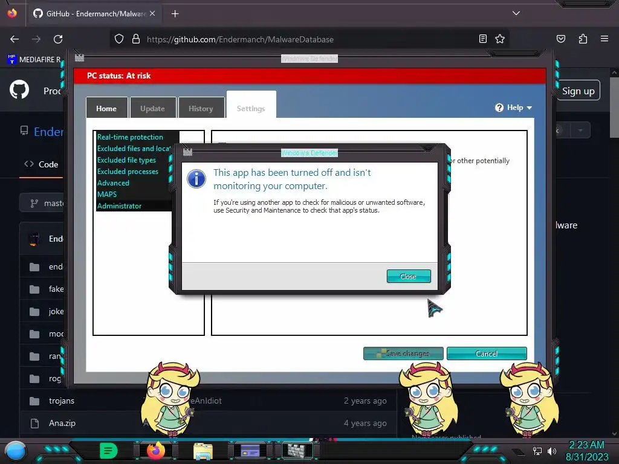Screen dimensions: 619x464
Task: Open the Update tab in Defender
Action: click(152, 108)
